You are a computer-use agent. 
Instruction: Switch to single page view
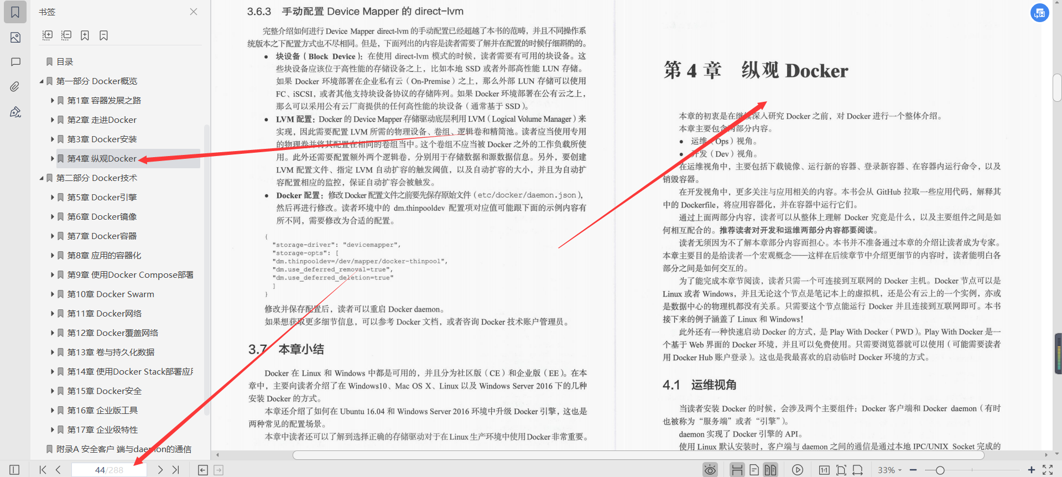pos(754,470)
